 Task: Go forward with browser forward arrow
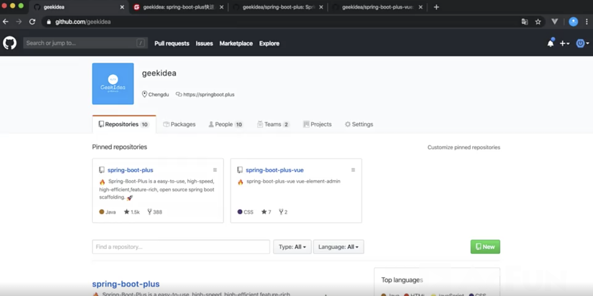tap(19, 22)
